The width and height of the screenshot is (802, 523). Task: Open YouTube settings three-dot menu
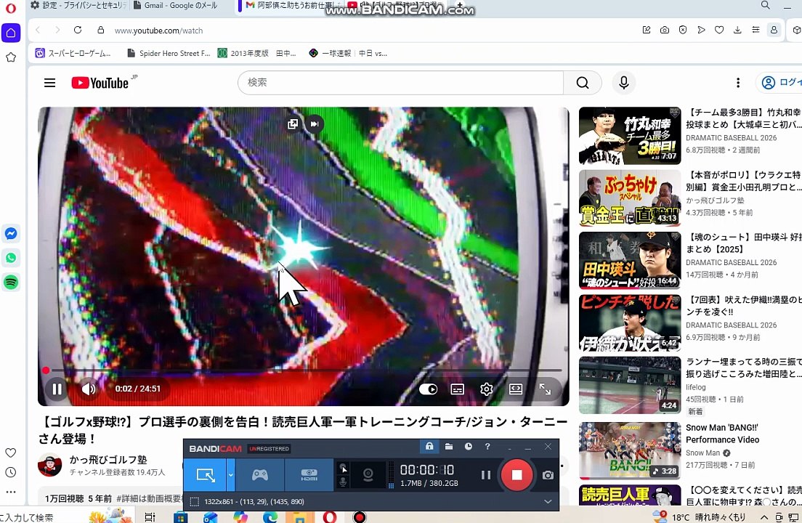click(x=737, y=83)
